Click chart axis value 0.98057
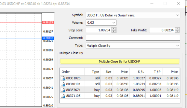The height and width of the screenshot is (108, 187). 48,78
